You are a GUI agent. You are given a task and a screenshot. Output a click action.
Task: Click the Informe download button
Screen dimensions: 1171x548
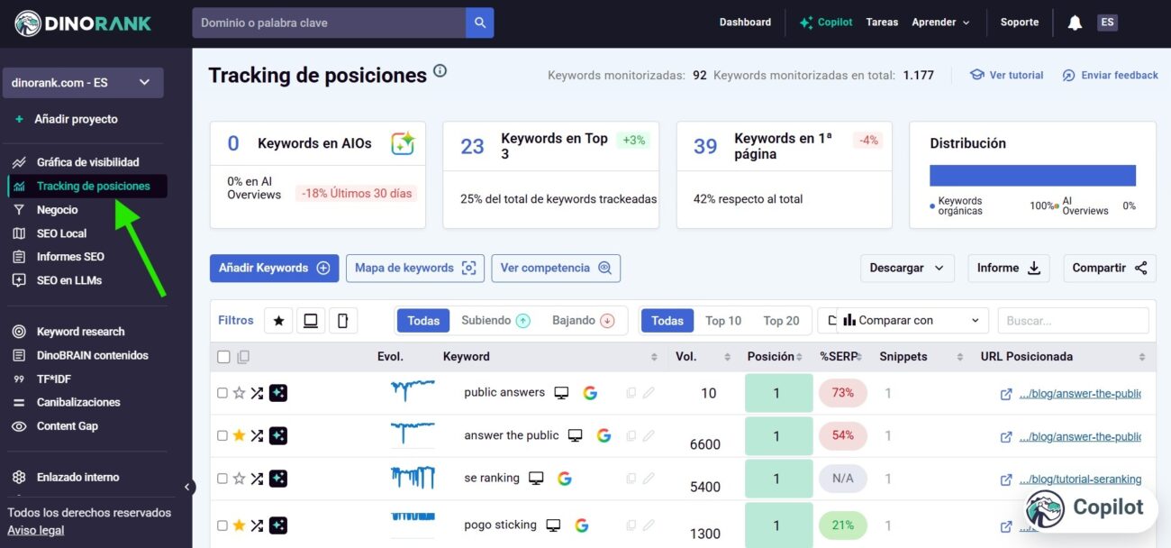point(1009,268)
